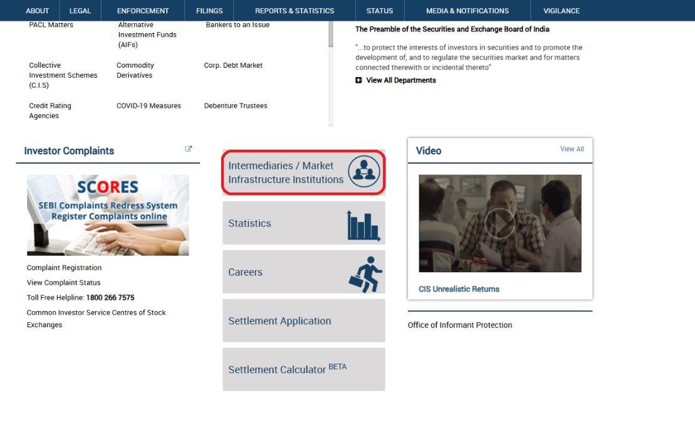Screen dimensions: 695x437
Task: Click View All in Video panel
Action: (x=572, y=149)
